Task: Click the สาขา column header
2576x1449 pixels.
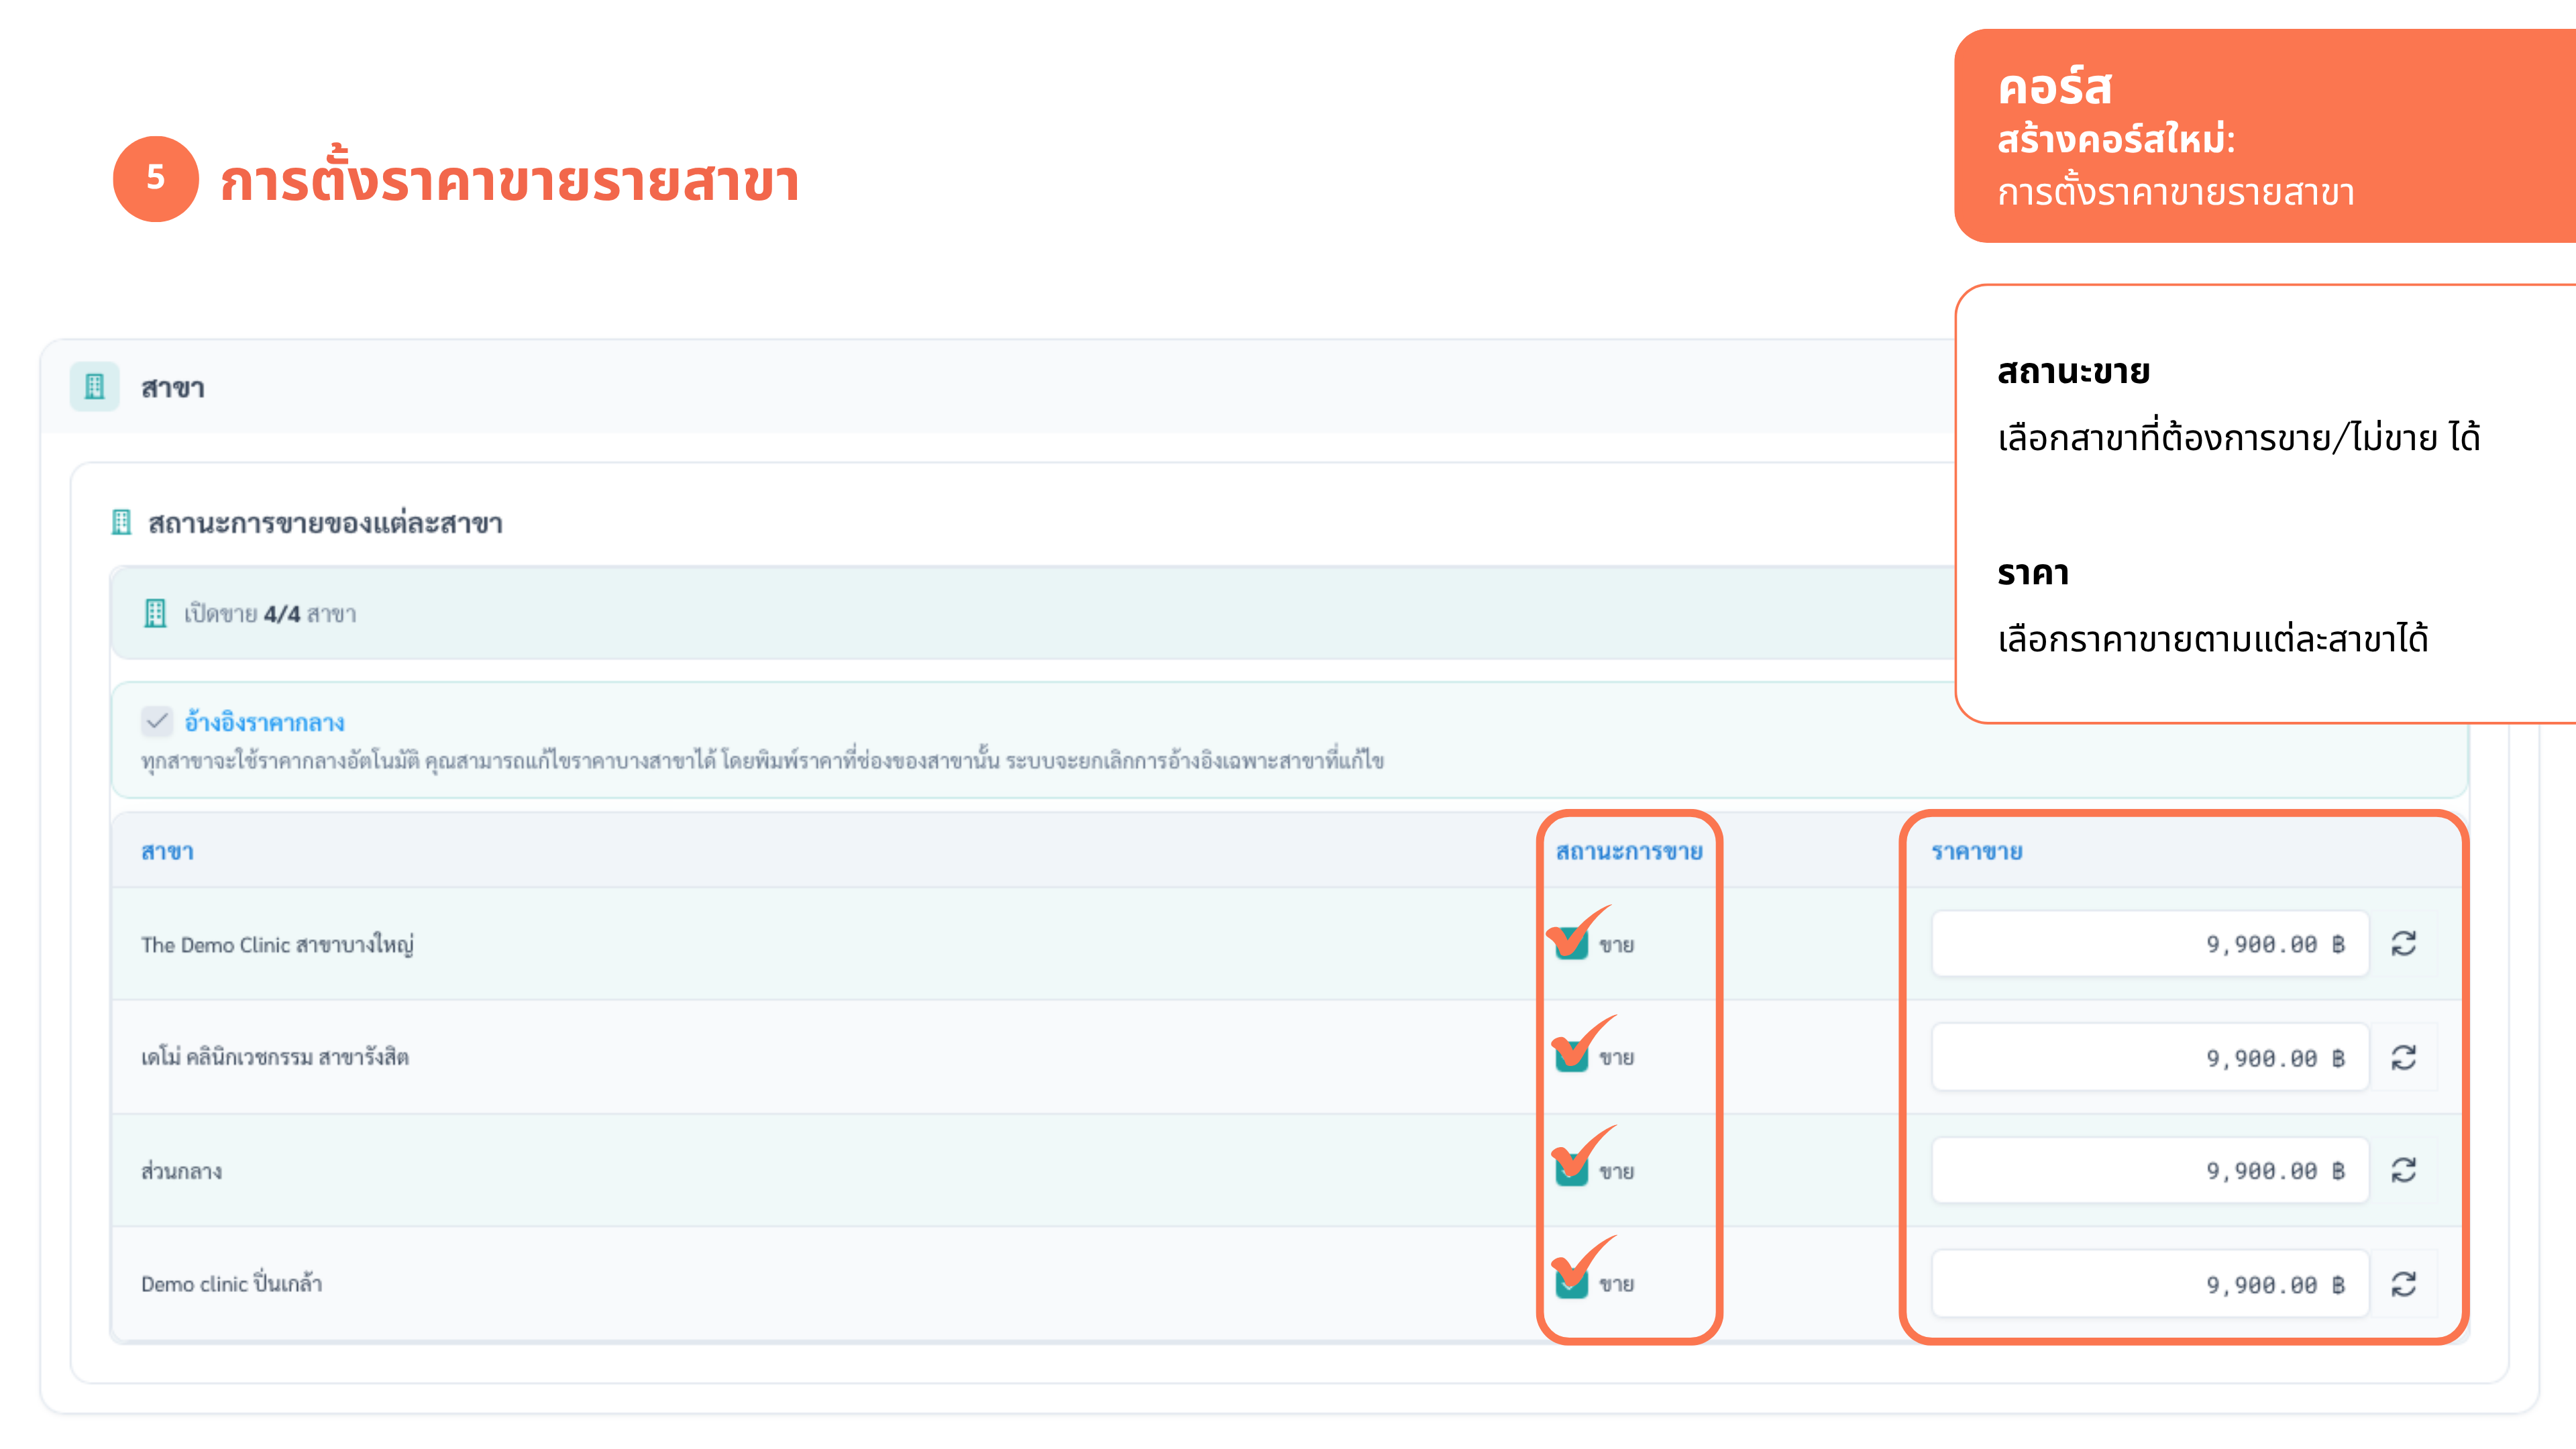Action: pos(167,852)
